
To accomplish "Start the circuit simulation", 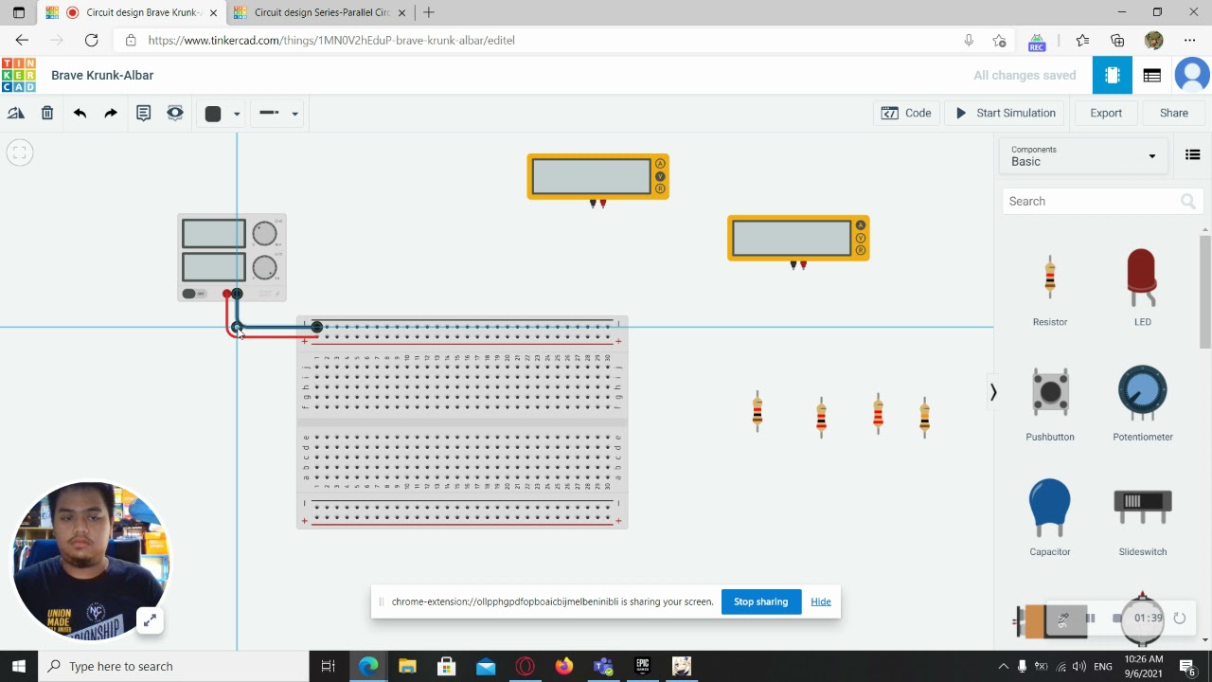I will click(1006, 113).
